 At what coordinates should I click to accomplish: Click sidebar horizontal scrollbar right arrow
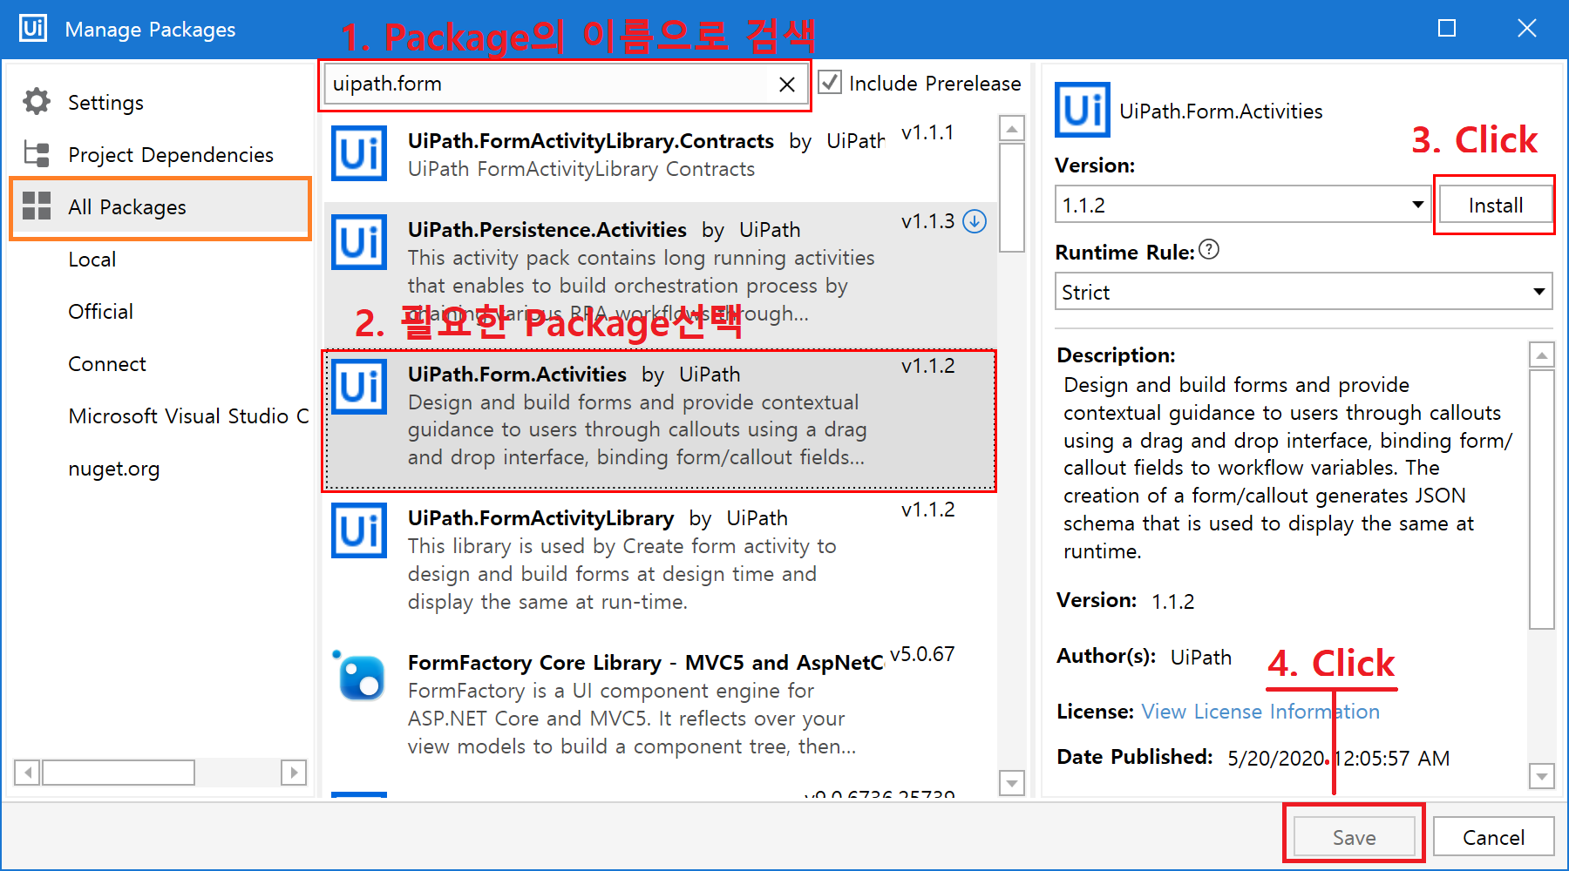(x=294, y=772)
